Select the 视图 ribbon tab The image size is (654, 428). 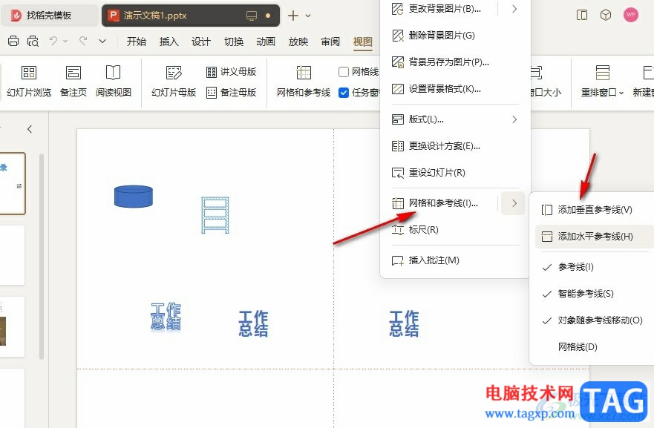362,42
